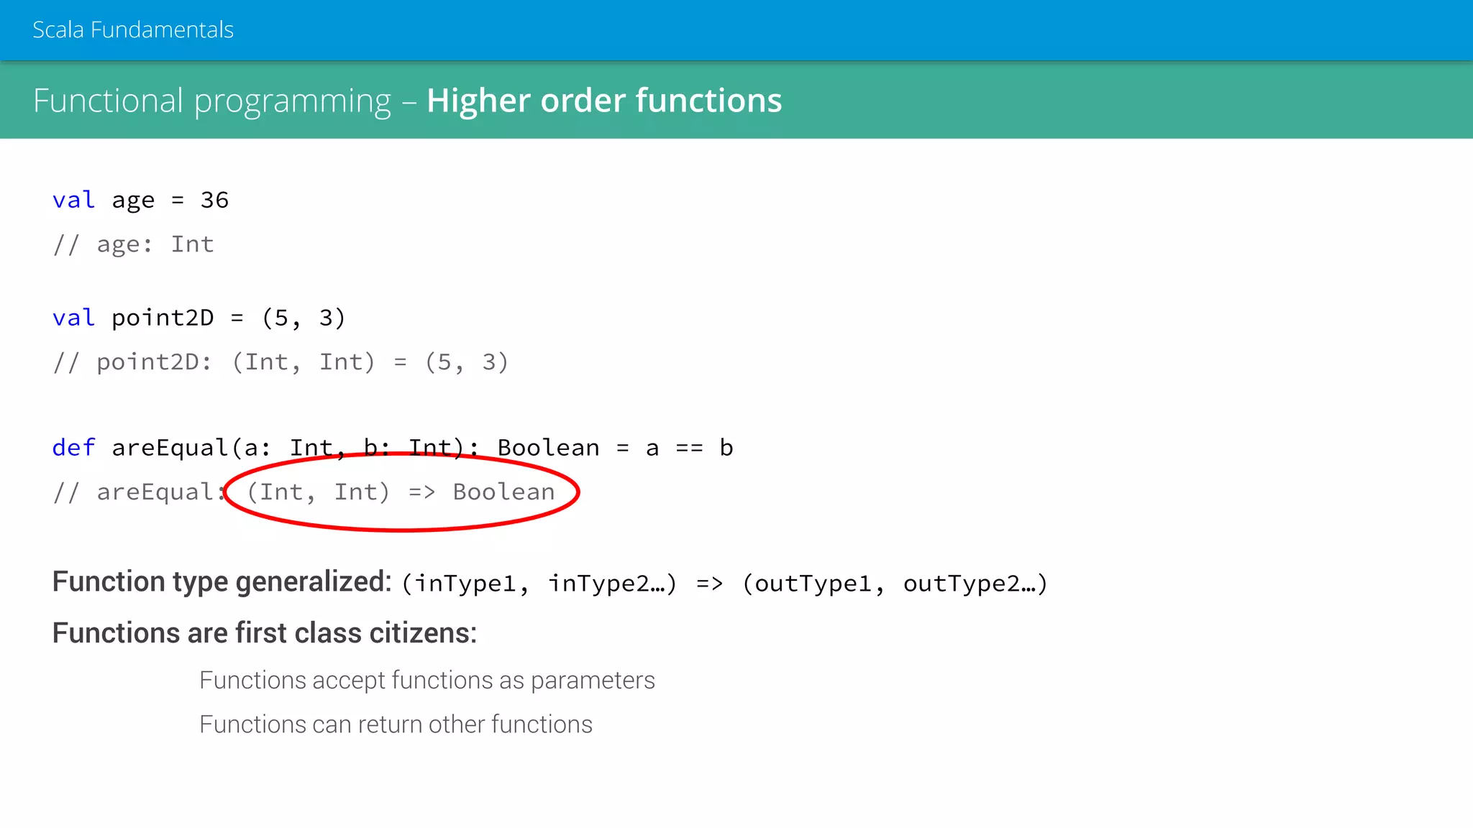
Task: Click '(inType1, inType2…)' text
Action: point(539,584)
